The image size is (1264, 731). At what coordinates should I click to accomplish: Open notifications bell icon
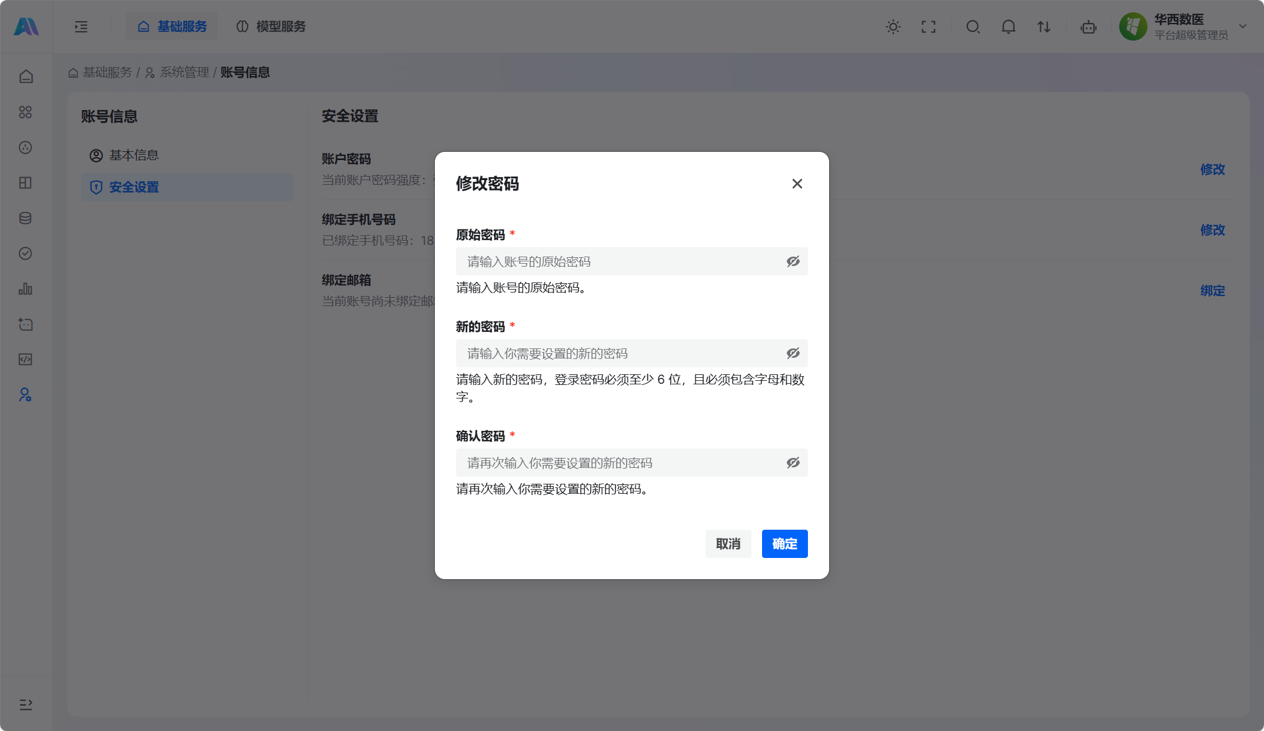pos(1009,26)
